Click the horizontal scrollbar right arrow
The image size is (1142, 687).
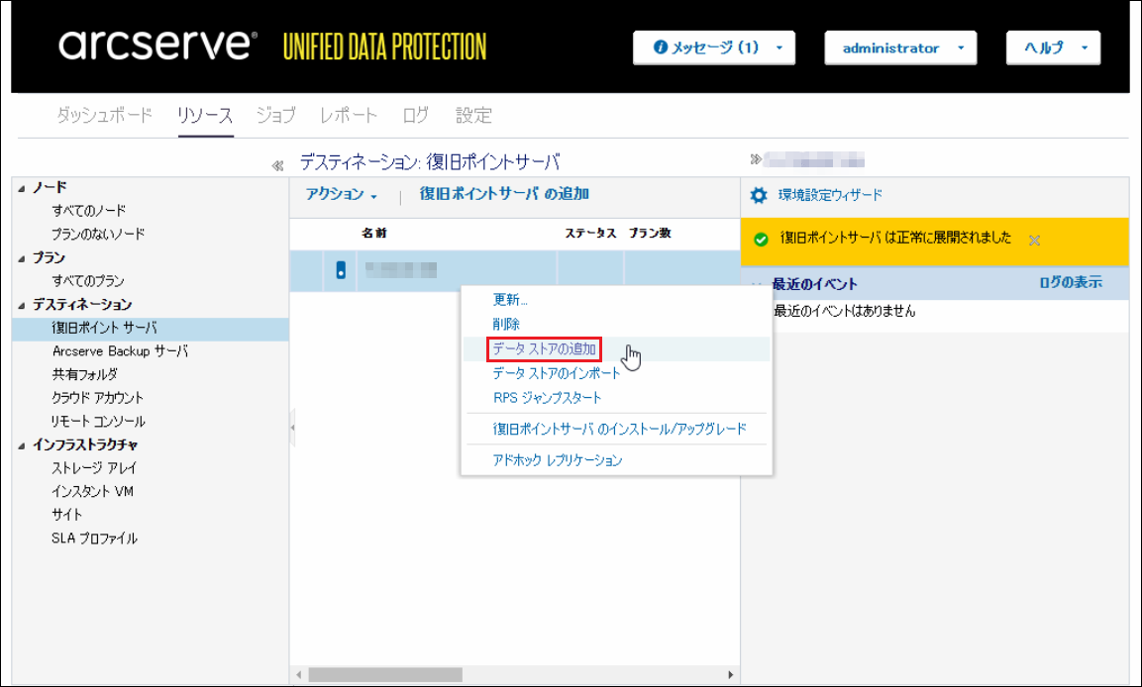(x=731, y=675)
